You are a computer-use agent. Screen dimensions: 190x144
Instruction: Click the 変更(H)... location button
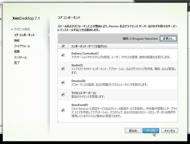168,39
